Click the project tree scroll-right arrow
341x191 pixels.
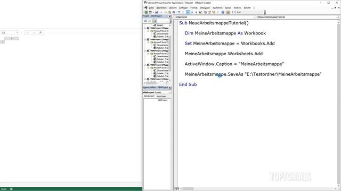coord(167,83)
